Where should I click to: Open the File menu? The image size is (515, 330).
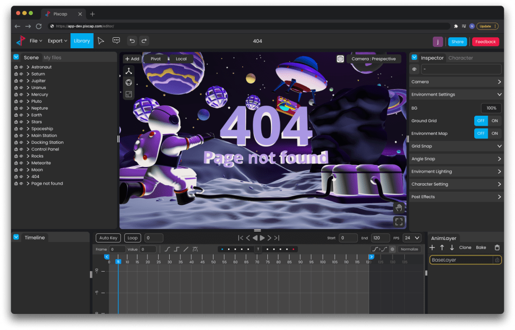tap(36, 41)
